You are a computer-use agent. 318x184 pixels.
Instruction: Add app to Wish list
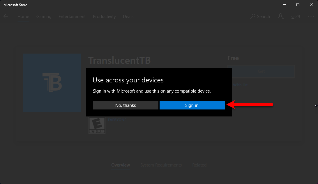tap(240, 85)
